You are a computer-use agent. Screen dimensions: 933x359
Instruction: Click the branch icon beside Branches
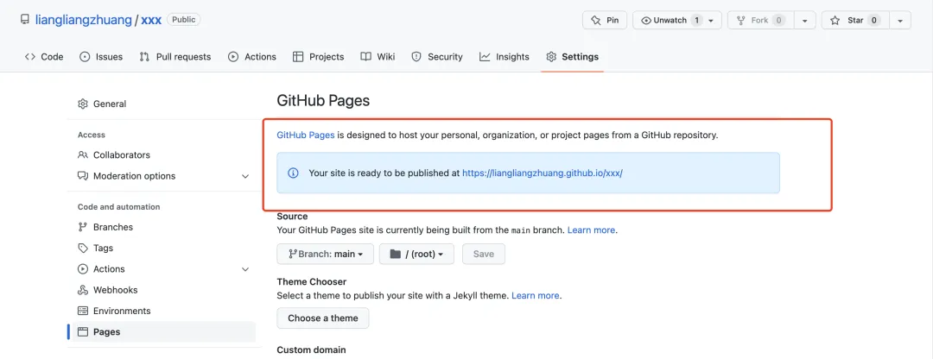pyautogui.click(x=83, y=227)
